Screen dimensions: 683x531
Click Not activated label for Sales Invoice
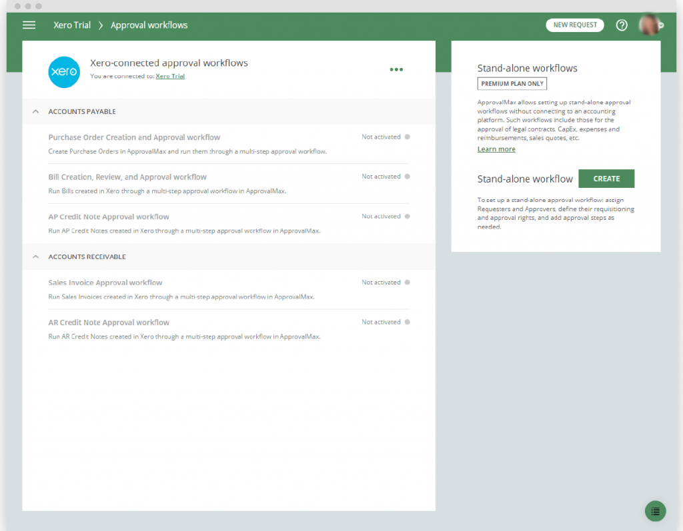pos(381,282)
